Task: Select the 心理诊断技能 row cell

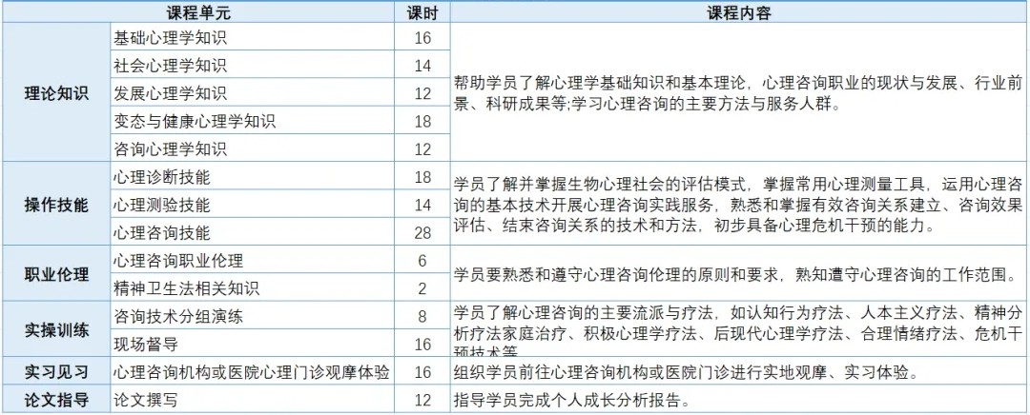Action: coord(162,177)
